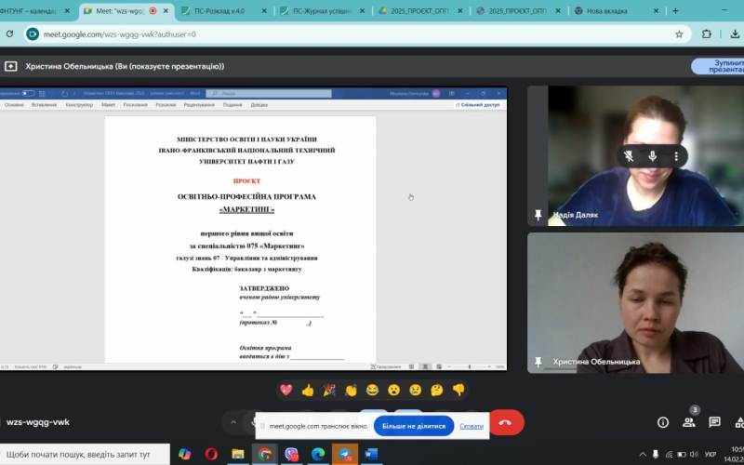
Task: Open more options on Надія Даляк's tile
Action: click(x=676, y=156)
